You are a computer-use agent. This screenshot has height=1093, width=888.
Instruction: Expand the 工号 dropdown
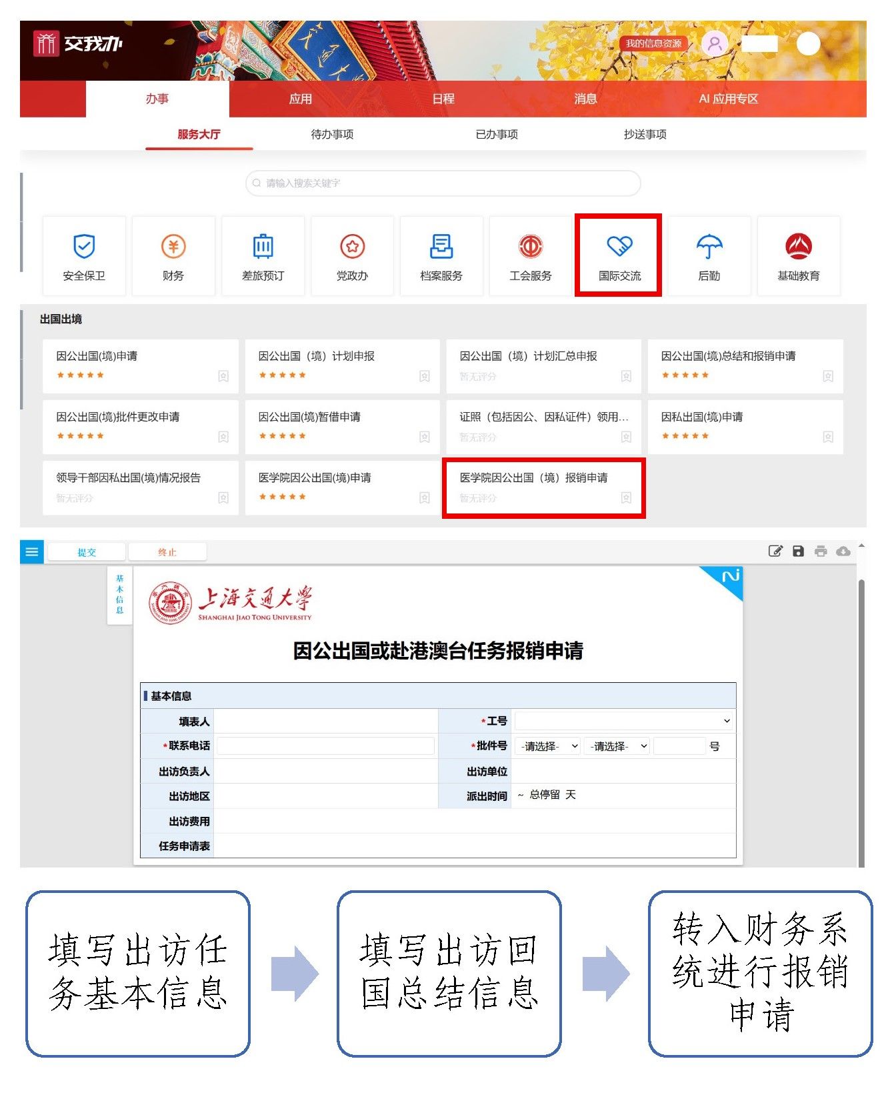pos(623,721)
